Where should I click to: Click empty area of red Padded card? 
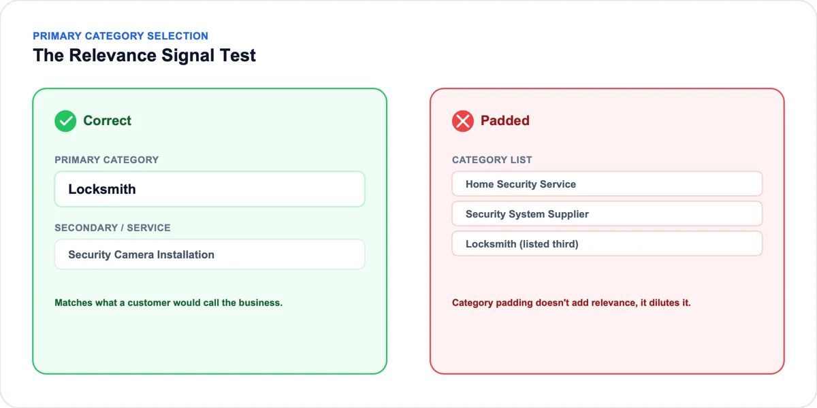click(607, 340)
